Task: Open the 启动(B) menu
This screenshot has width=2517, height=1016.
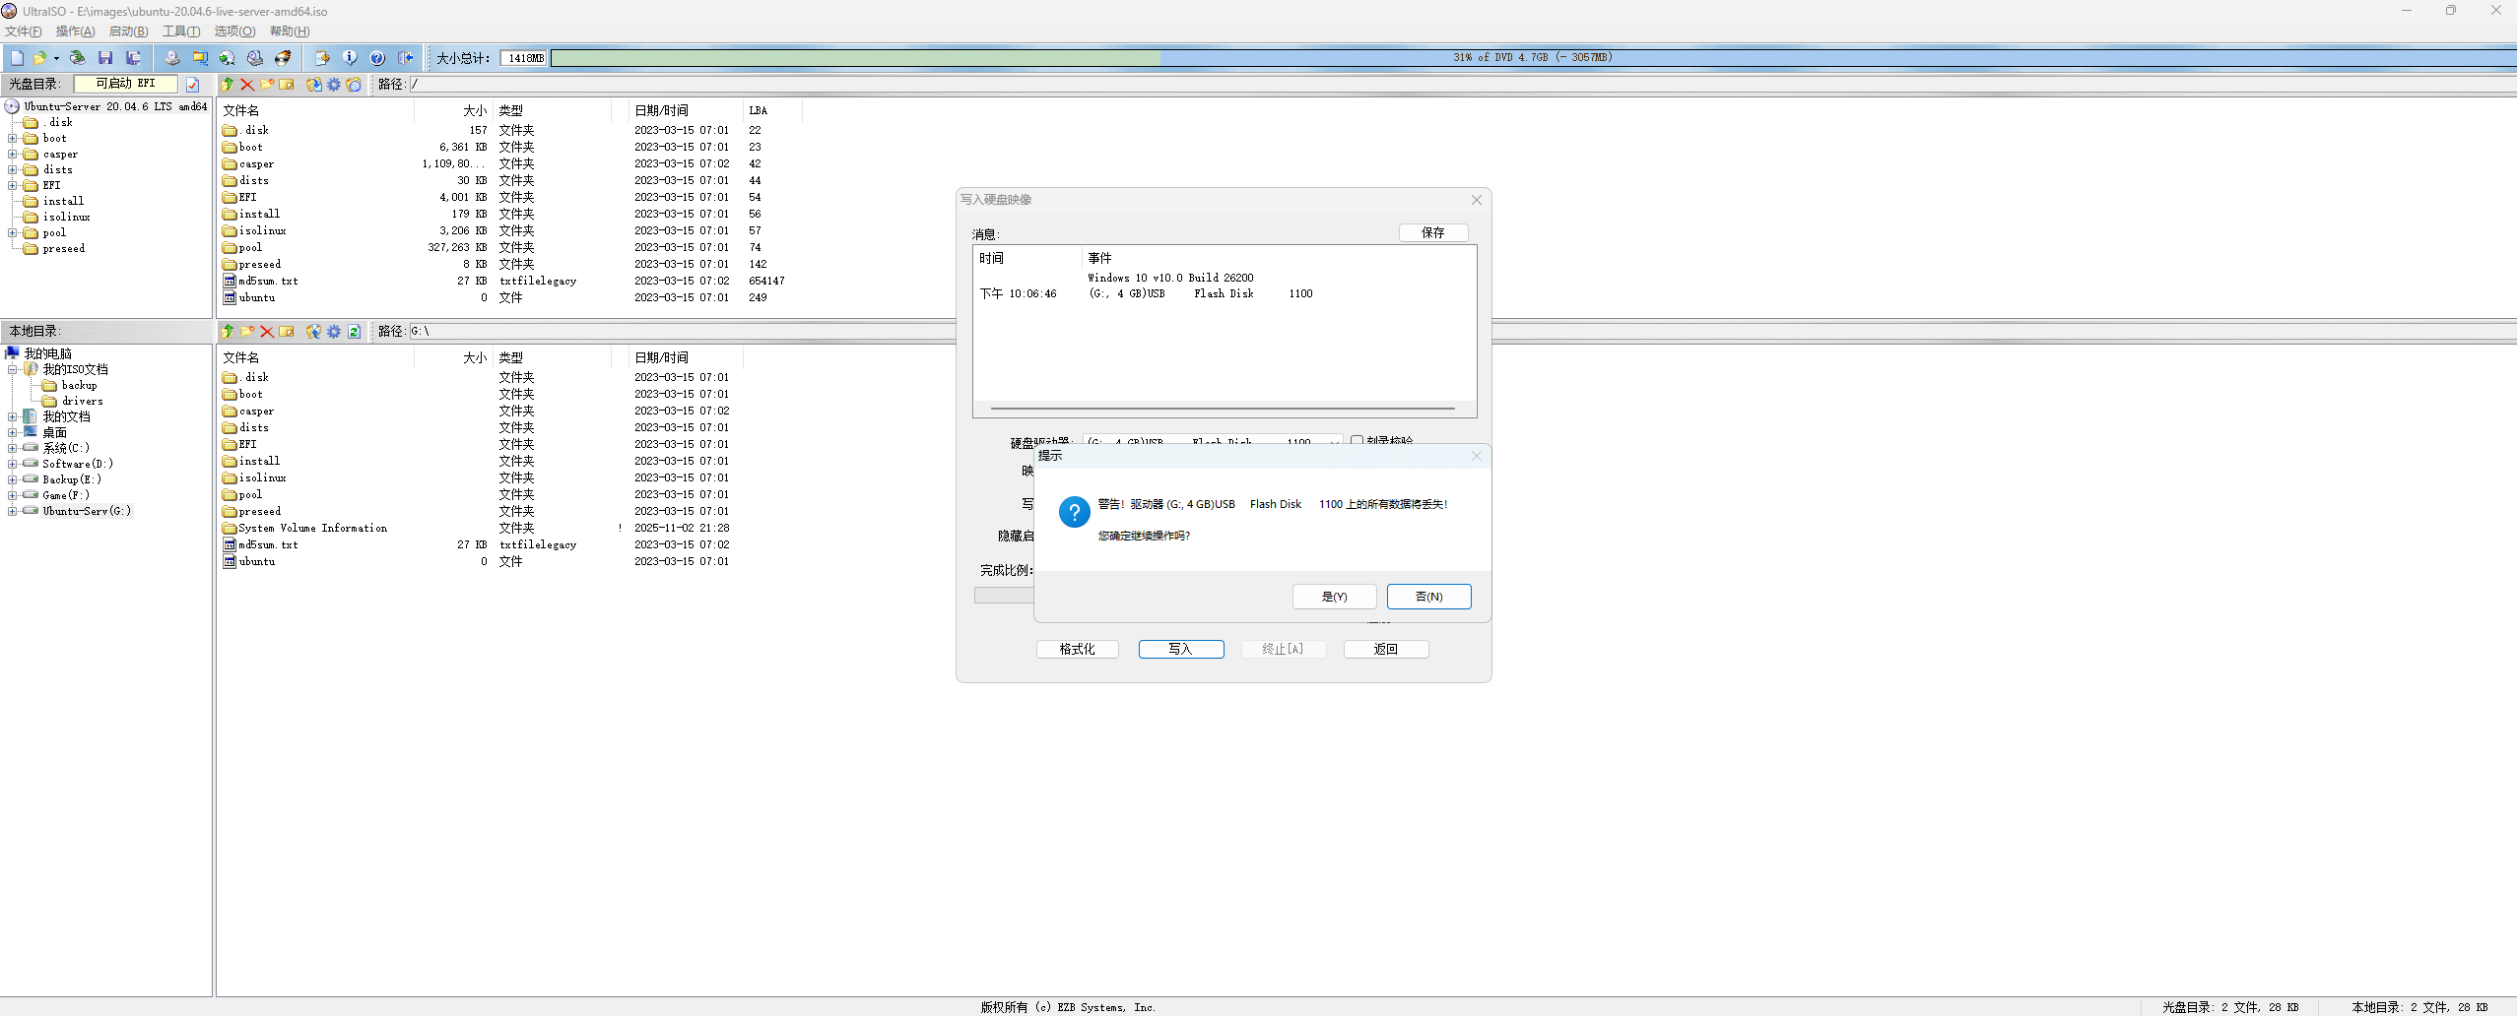Action: [128, 32]
